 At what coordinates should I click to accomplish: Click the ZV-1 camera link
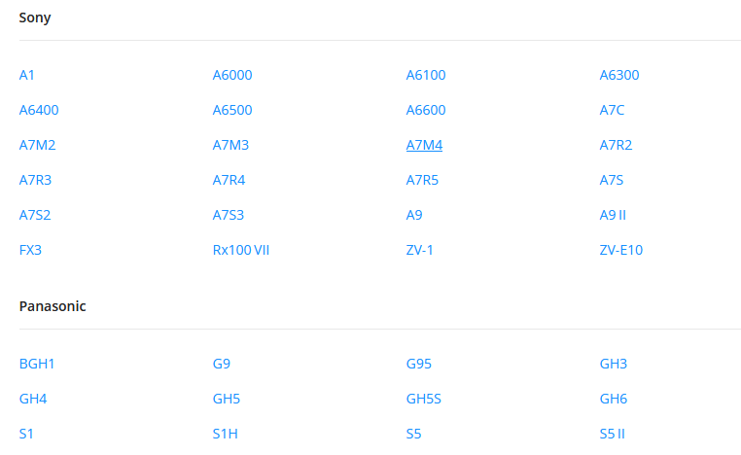click(x=420, y=250)
